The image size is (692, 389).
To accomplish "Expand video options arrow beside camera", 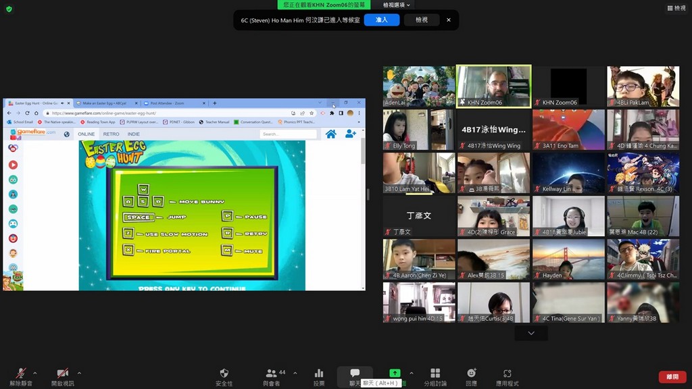I will click(x=79, y=373).
